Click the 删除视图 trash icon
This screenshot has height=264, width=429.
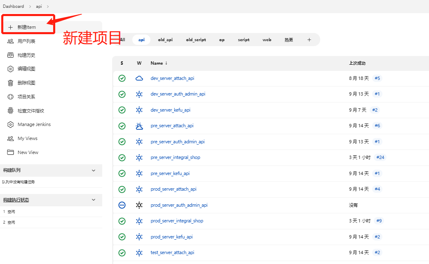point(11,83)
